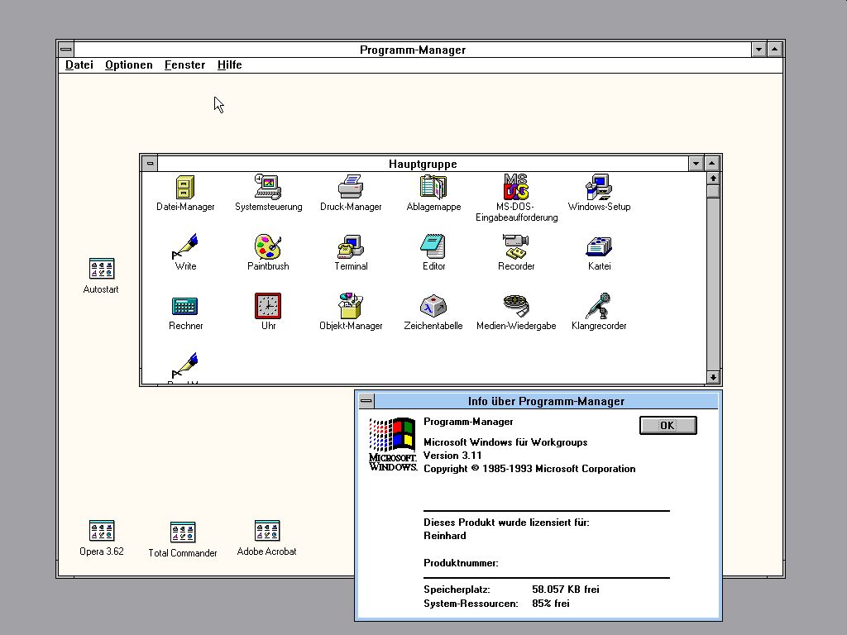
Task: Open the Optionen menu
Action: click(128, 64)
